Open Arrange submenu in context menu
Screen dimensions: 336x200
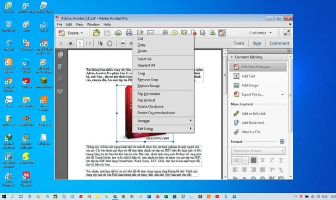click(164, 121)
